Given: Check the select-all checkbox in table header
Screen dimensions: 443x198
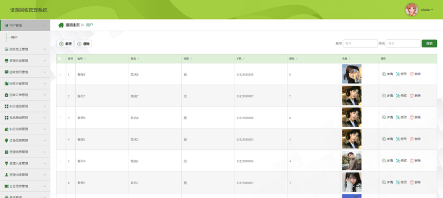Looking at the screenshot, I should point(59,59).
